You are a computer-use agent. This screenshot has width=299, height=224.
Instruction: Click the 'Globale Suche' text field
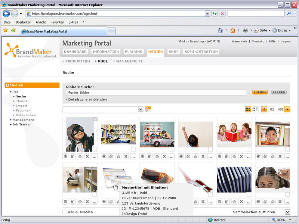click(x=156, y=93)
